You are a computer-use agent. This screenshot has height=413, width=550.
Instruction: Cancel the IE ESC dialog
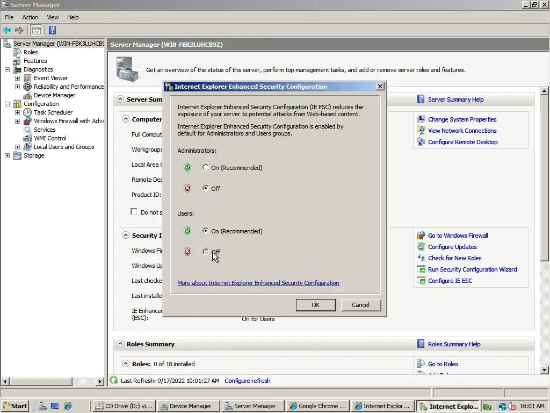360,305
